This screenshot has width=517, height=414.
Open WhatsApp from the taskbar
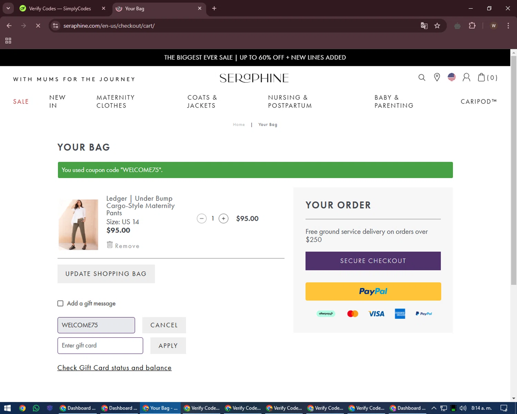[x=36, y=408]
